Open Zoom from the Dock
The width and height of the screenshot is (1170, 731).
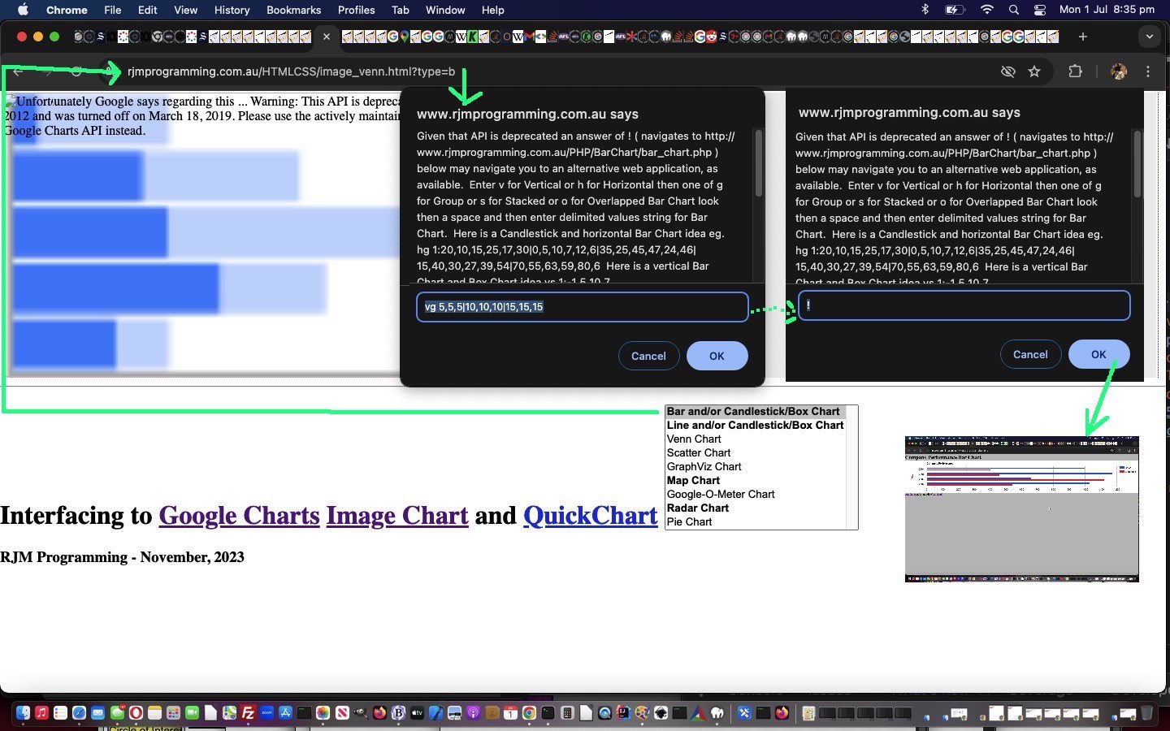[x=266, y=713]
